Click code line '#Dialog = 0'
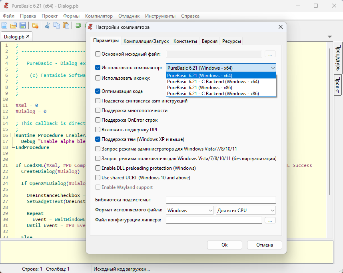This screenshot has height=273, width=343. [31, 111]
